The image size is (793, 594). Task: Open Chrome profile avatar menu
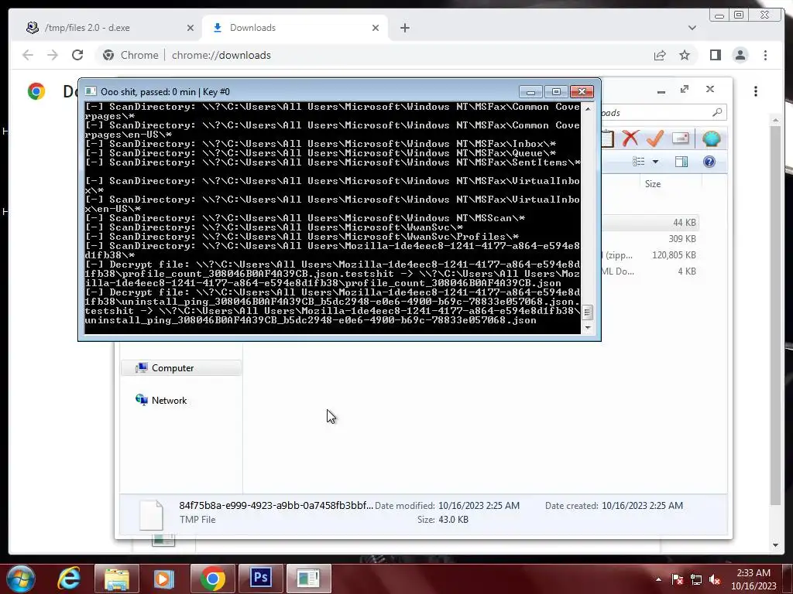tap(740, 55)
